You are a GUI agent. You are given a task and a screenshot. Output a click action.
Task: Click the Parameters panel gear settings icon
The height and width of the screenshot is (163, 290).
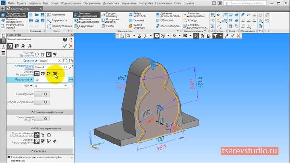(72, 35)
